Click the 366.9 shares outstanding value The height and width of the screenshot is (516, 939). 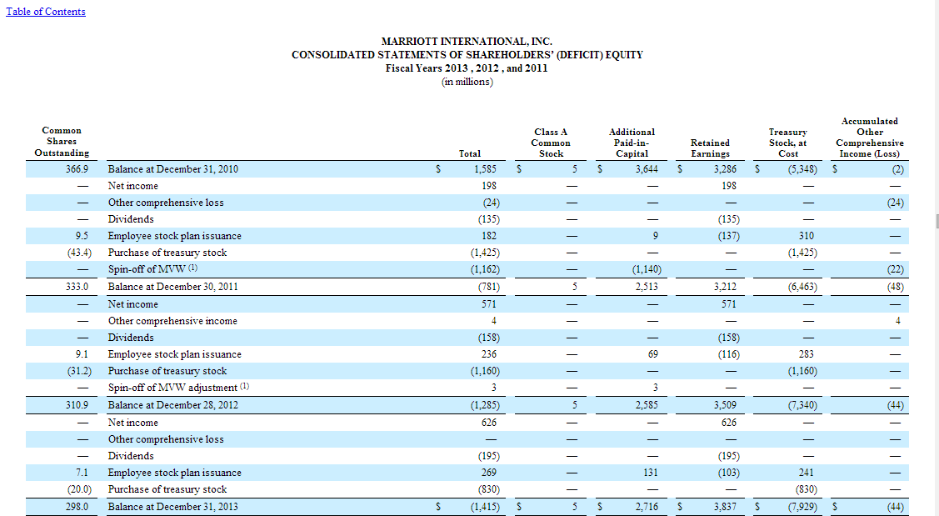(x=77, y=169)
